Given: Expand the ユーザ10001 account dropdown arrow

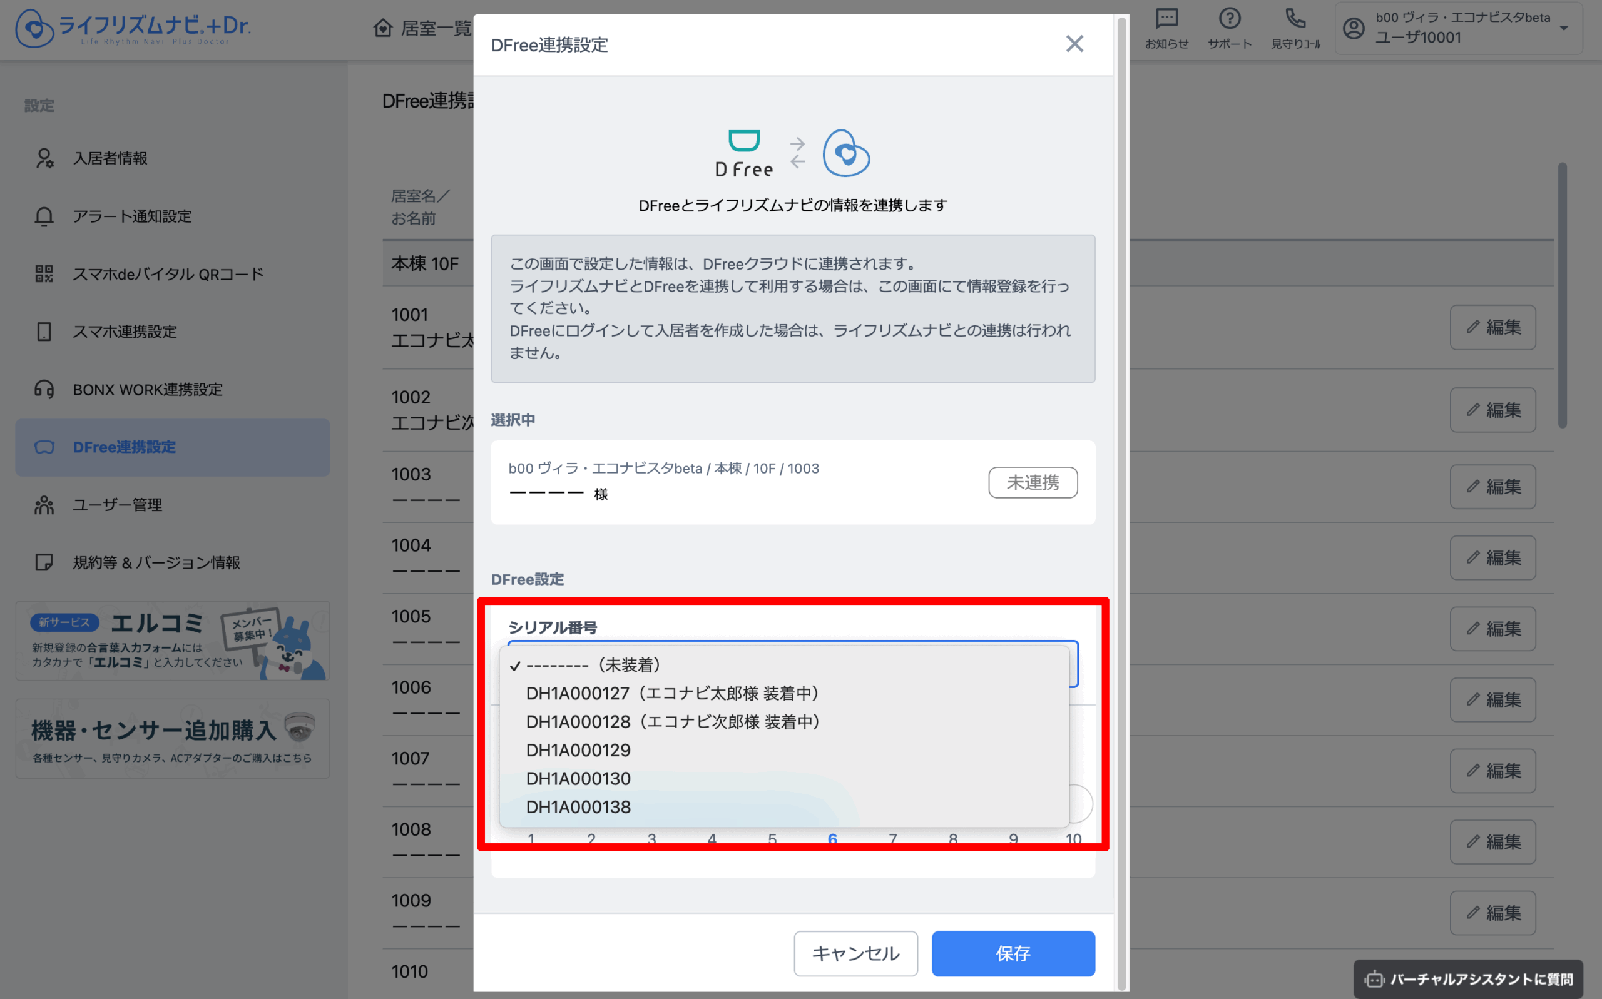Looking at the screenshot, I should [1564, 28].
